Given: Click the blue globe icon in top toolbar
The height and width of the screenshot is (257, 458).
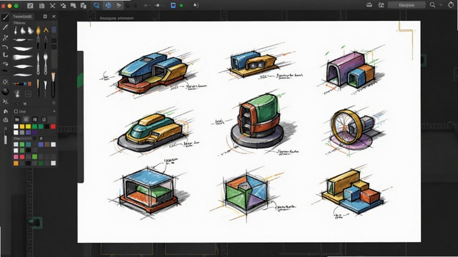Looking at the screenshot, I should pos(108,6).
